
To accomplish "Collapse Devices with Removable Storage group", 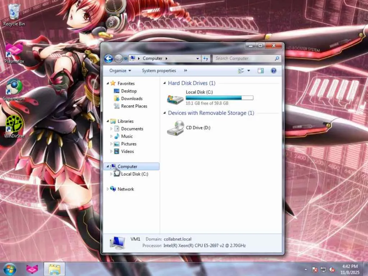I will point(165,113).
